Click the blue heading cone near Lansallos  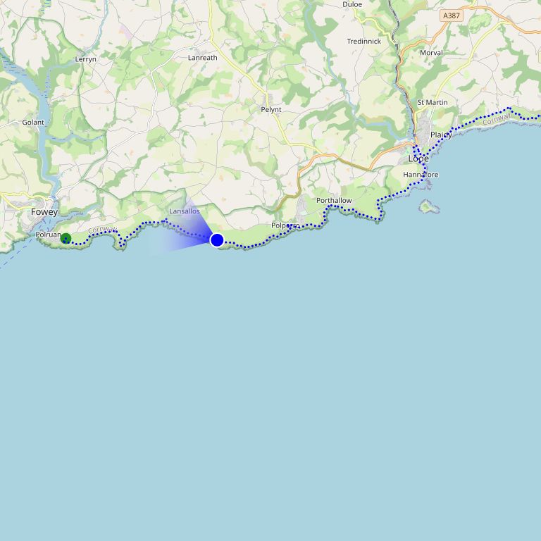click(183, 230)
